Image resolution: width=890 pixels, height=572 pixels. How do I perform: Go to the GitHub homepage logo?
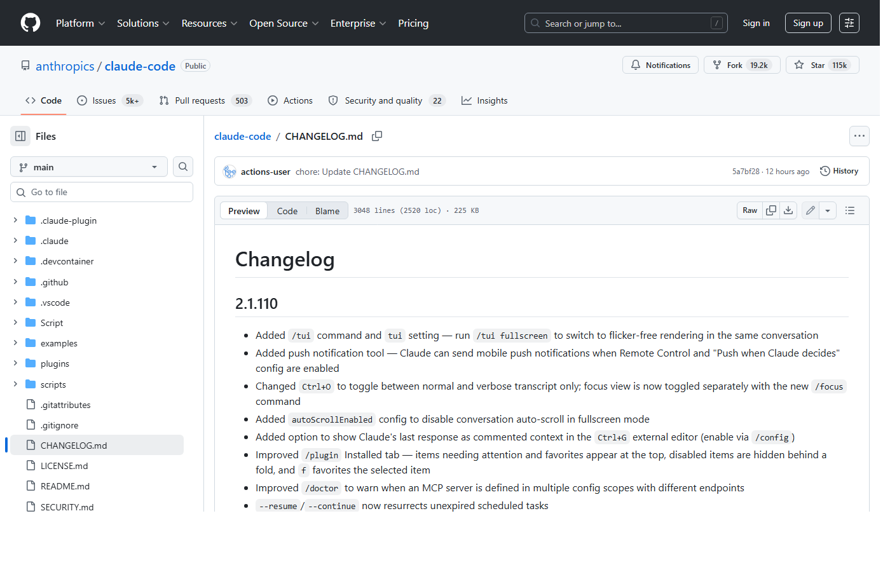(31, 23)
